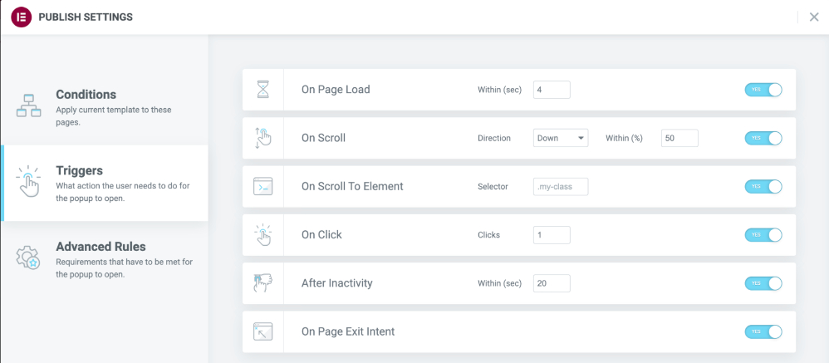Click the Within (%) label

[x=624, y=138]
